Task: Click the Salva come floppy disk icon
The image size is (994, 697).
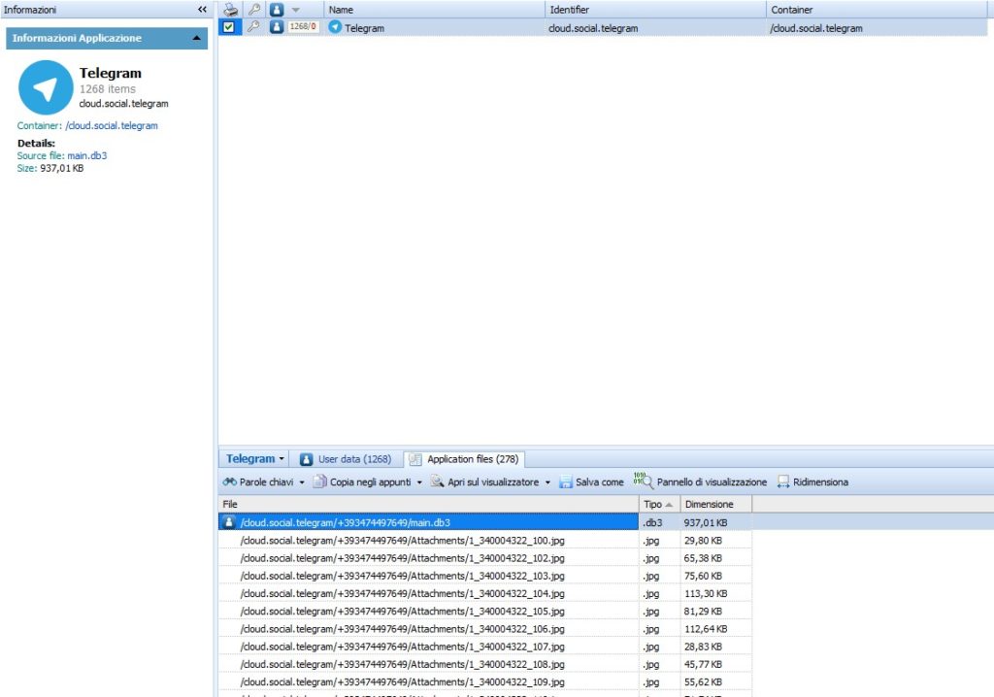Action: (566, 482)
